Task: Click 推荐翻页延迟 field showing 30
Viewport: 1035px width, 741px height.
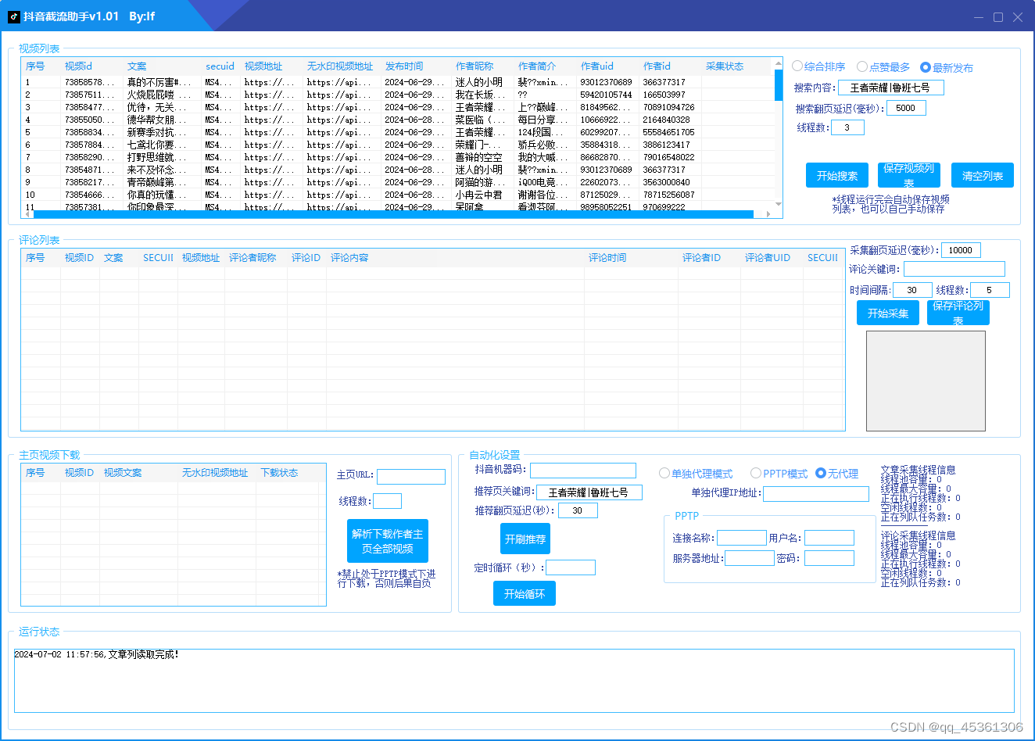Action: pyautogui.click(x=578, y=510)
